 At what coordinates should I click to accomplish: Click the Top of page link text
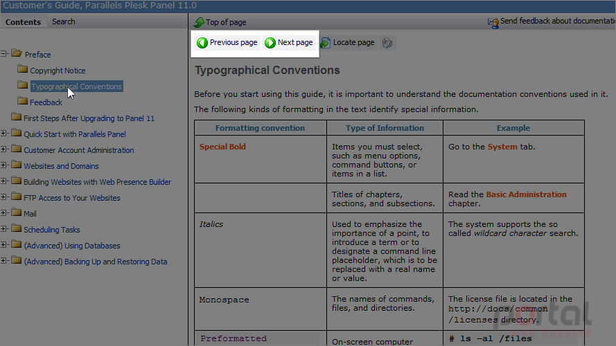pos(226,22)
